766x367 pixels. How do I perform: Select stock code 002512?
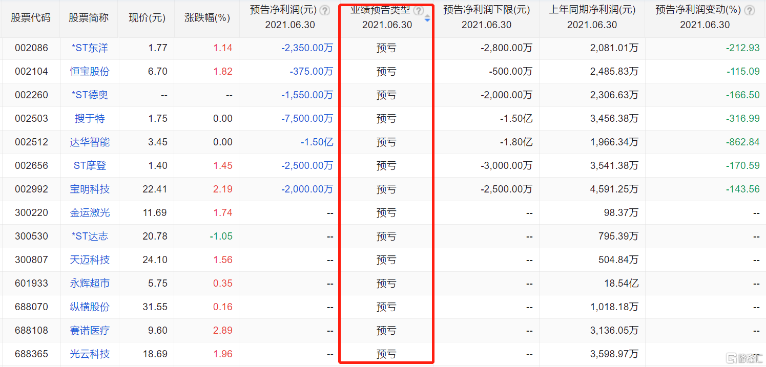pos(31,142)
